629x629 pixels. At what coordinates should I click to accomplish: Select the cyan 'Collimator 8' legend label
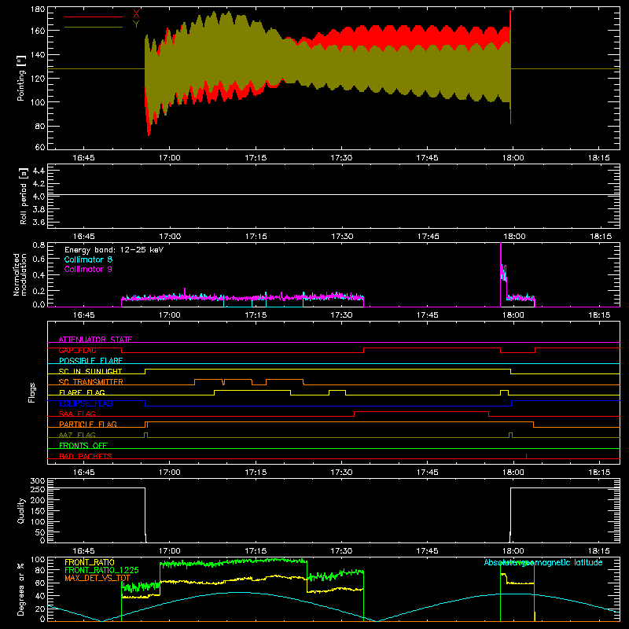coord(88,259)
